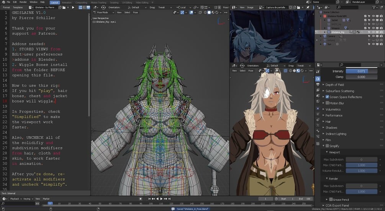This screenshot has height=211, width=385.
Task: Open the Templates menu in the text editor
Action: coord(18,7)
